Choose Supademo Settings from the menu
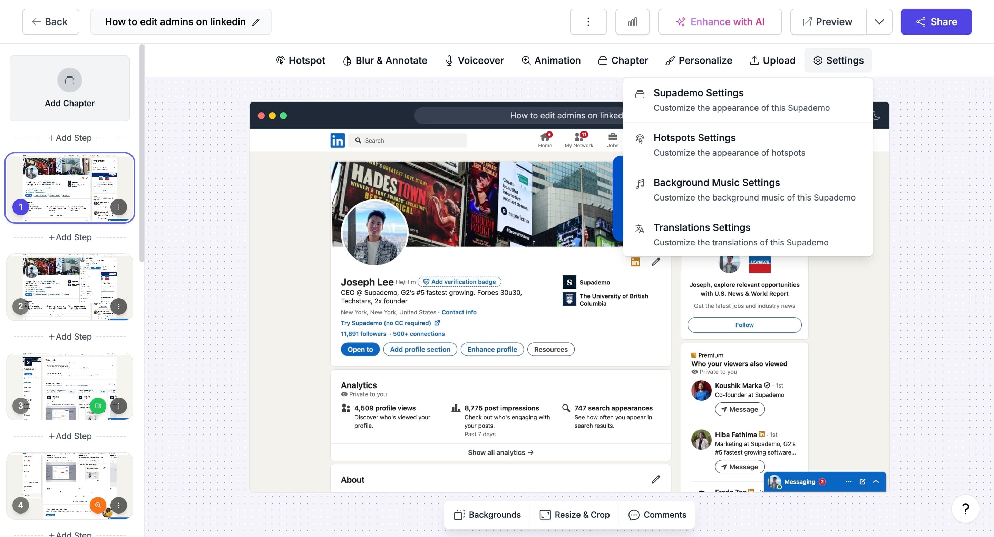The height and width of the screenshot is (537, 994). [x=748, y=100]
